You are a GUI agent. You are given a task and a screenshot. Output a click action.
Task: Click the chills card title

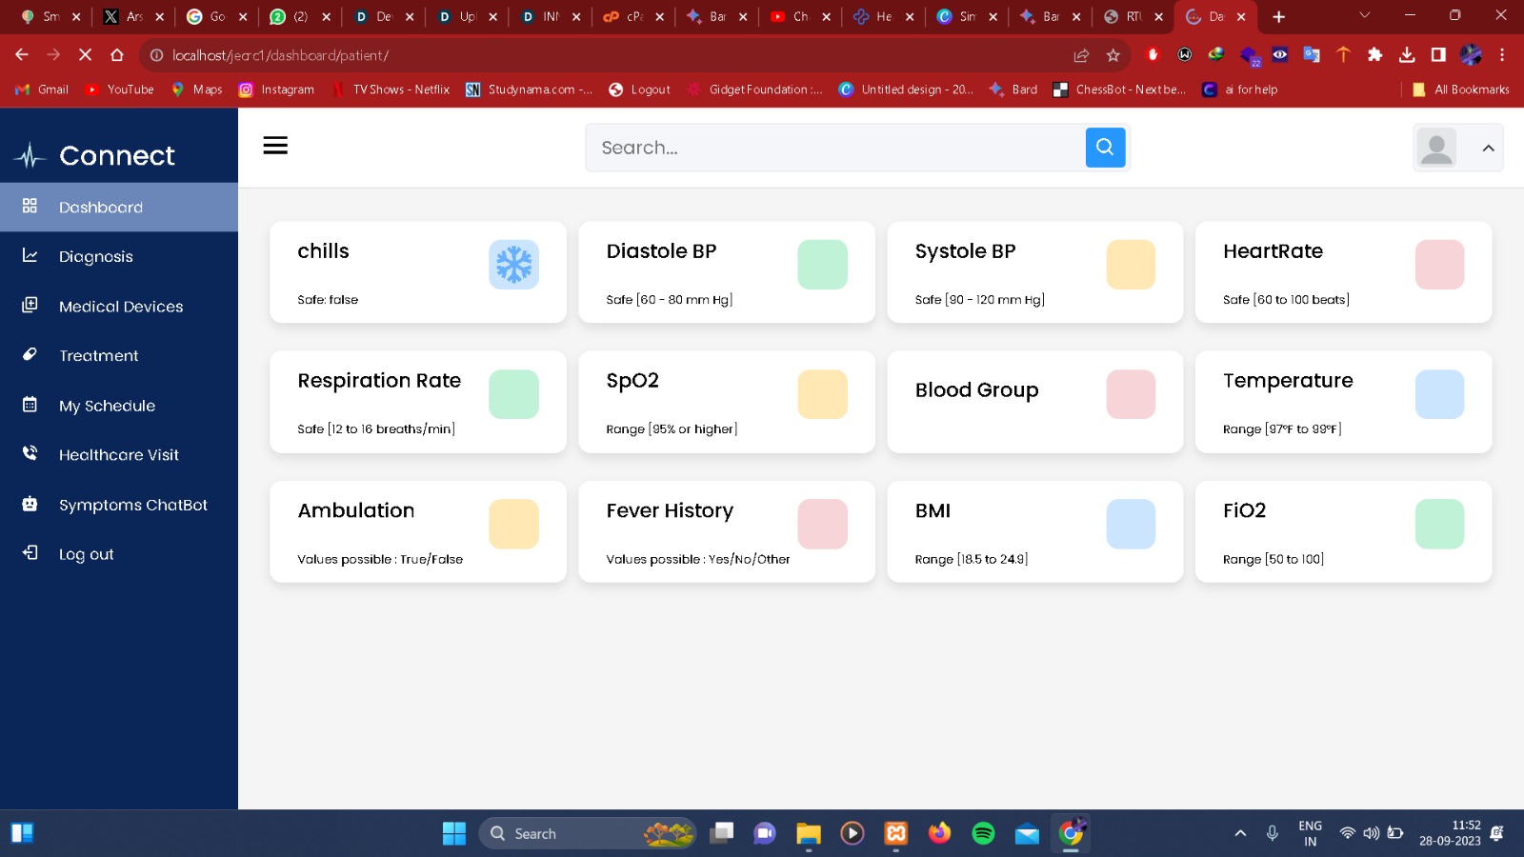pos(323,251)
